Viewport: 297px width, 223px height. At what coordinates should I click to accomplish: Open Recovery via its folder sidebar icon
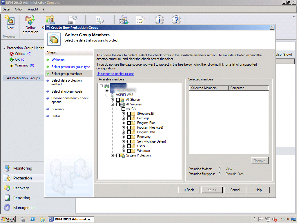tap(7, 188)
